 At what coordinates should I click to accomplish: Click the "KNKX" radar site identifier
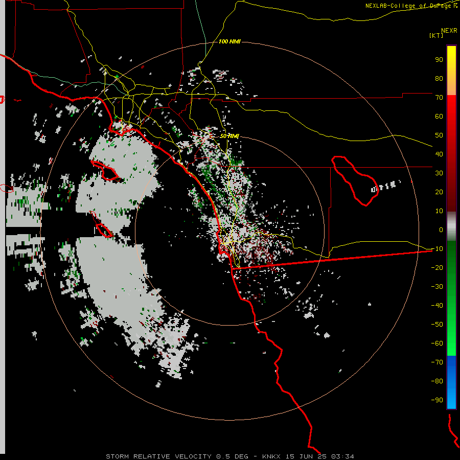click(271, 456)
